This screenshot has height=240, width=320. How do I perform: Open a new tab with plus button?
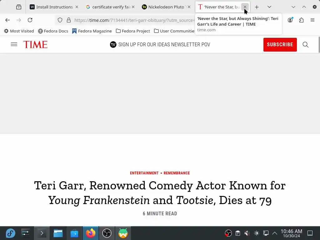pos(257,7)
